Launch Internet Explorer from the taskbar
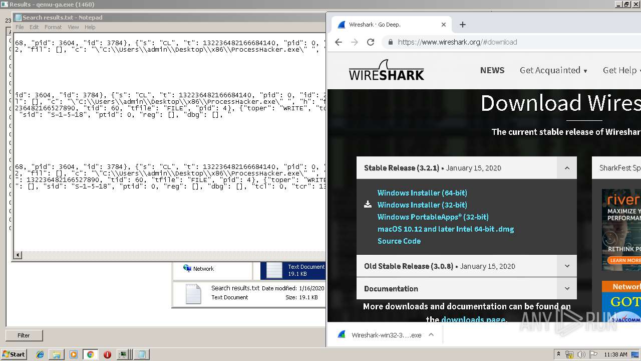This screenshot has width=641, height=361. [40, 354]
